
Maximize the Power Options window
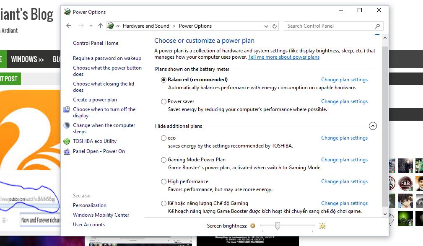click(x=360, y=10)
